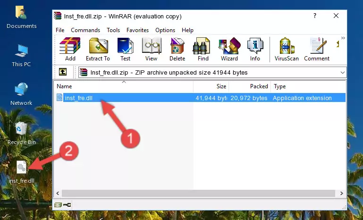Click the Application extension type cell

[302, 98]
